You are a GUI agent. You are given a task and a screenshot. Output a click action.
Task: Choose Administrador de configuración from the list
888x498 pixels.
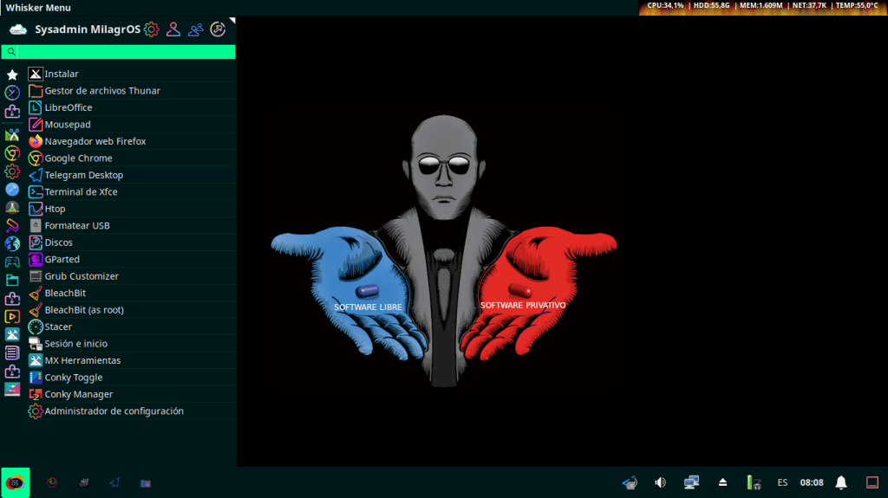[114, 411]
